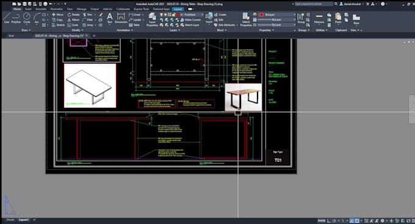Image resolution: width=415 pixels, height=224 pixels.
Task: Open the Annotate ribbon tab
Action: pyautogui.click(x=41, y=9)
